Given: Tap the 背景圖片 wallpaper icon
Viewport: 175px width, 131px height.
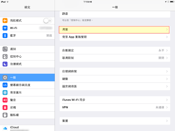Looking at the screenshot, I should (x=5, y=92).
